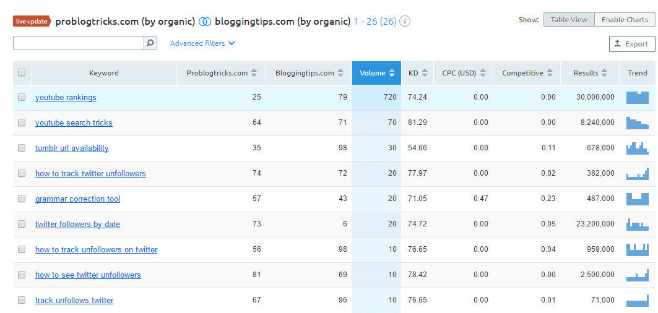Open the youtube rankings keyword link
The height and width of the screenshot is (313, 658).
(x=66, y=97)
